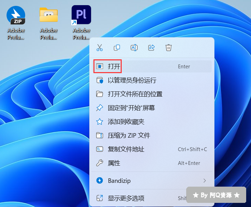This screenshot has height=207, width=251.
Task: Click the Delete trash icon in context menu
Action: tap(168, 48)
